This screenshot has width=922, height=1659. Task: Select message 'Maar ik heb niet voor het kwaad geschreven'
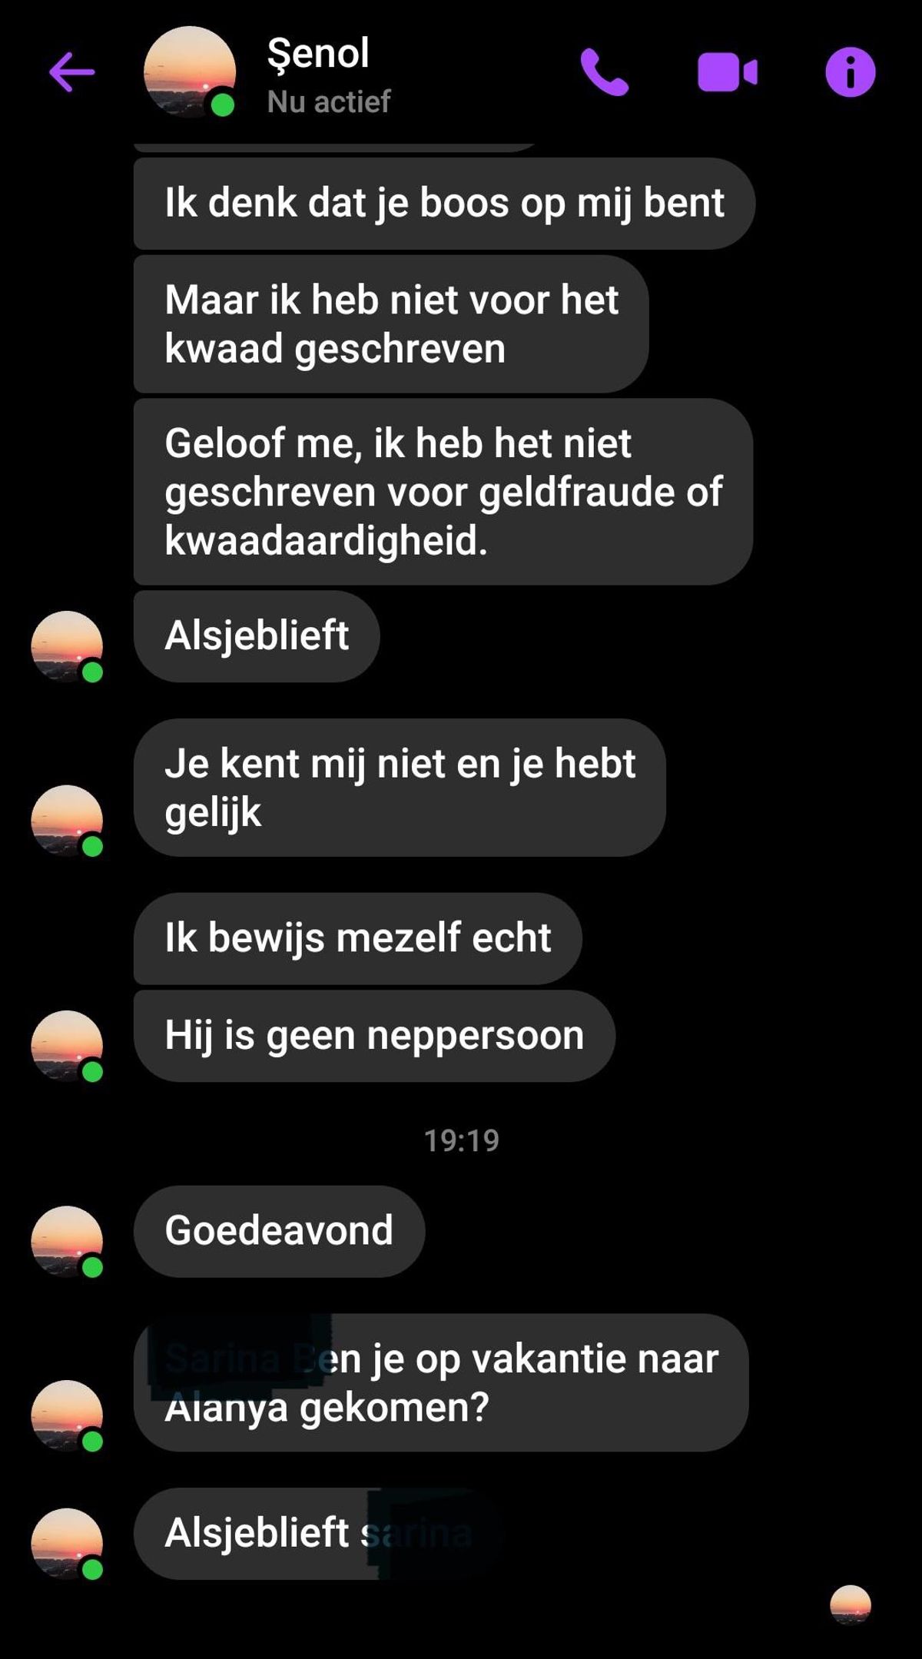[x=391, y=324]
